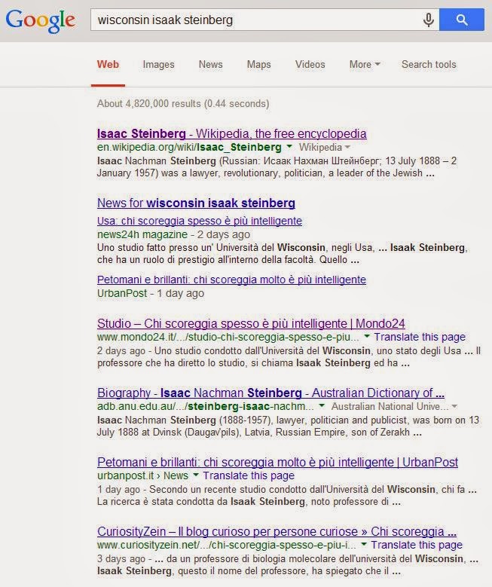Open Petomani e brillanti UrbanPost result title
Screen dimensions: 492x587
click(277, 462)
